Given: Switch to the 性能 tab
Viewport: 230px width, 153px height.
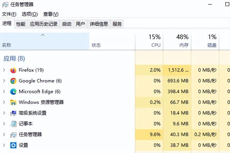Looking at the screenshot, I should (x=21, y=24).
